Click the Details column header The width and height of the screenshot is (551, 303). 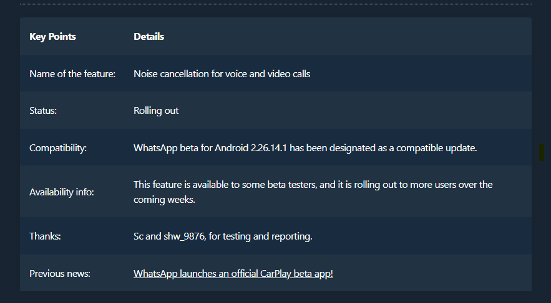tap(149, 36)
